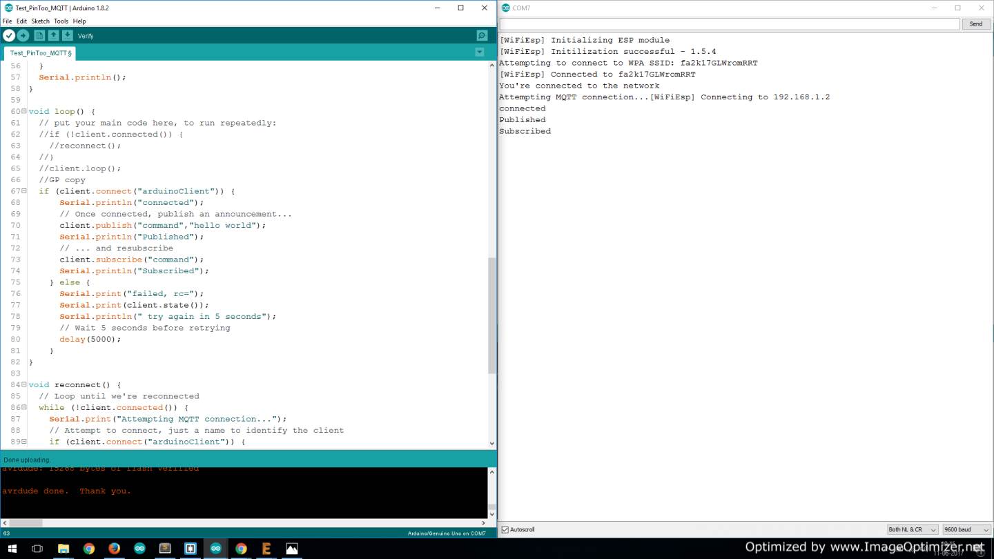Viewport: 994px width, 559px height.
Task: Open the active Arduino taskbar icon
Action: coord(216,549)
